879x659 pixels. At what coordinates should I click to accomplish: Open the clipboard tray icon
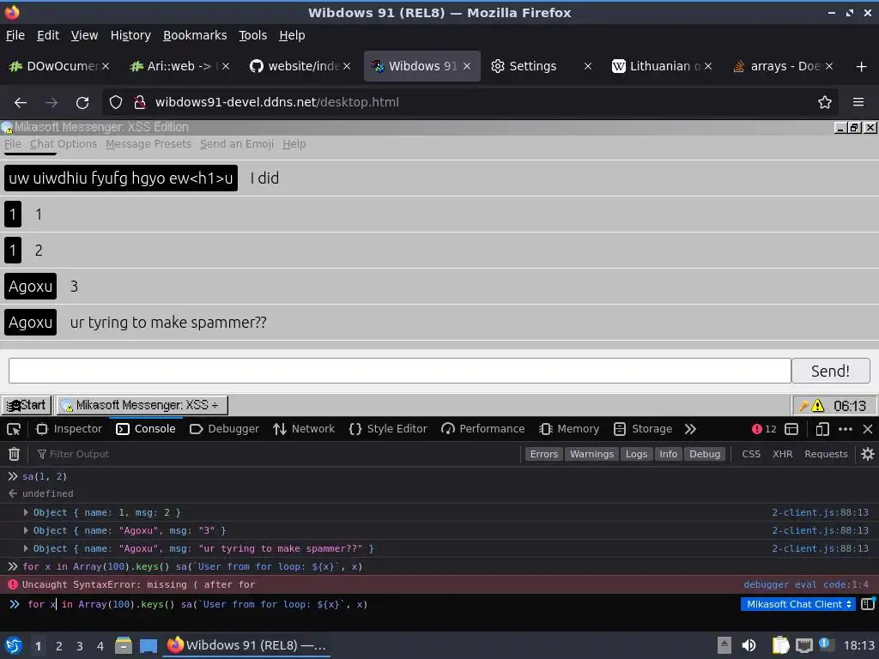click(x=779, y=645)
